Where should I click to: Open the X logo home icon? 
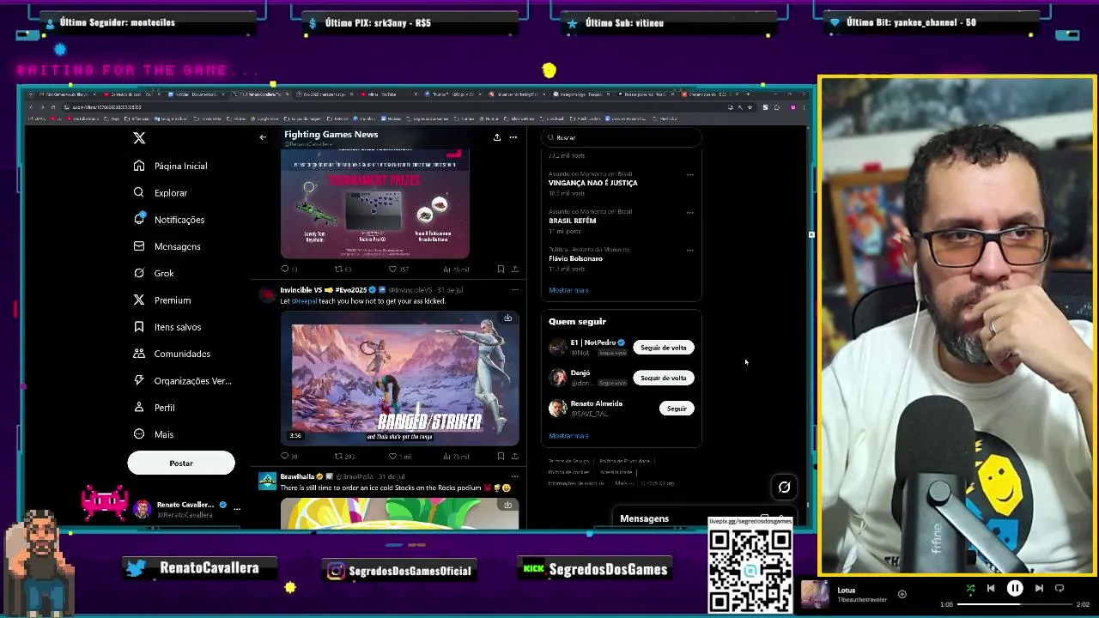pyautogui.click(x=139, y=137)
